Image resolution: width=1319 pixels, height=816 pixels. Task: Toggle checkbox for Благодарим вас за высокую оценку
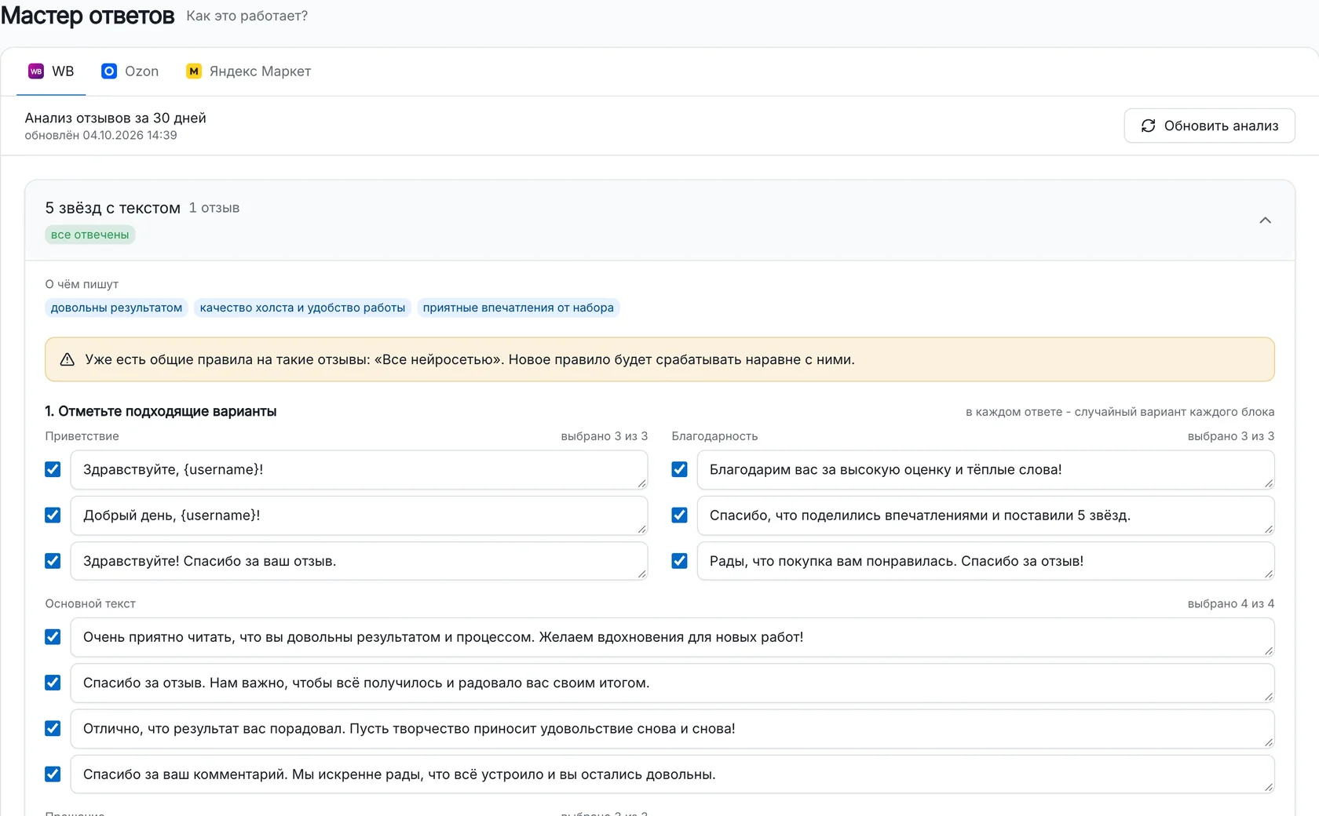tap(680, 469)
